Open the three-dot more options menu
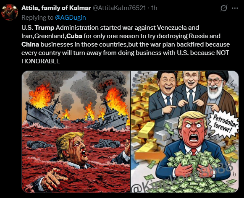 coord(235,8)
